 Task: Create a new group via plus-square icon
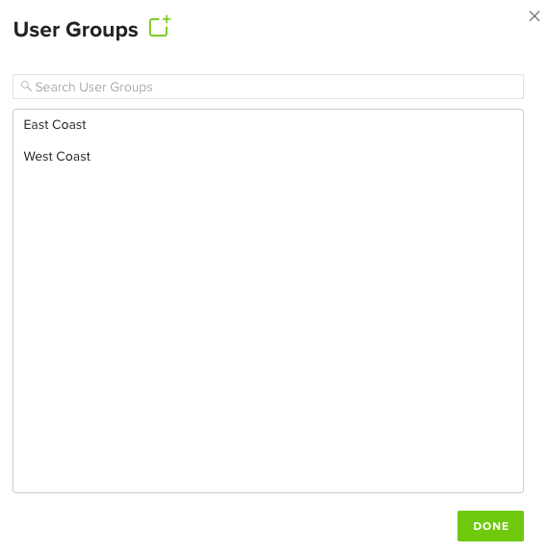pos(160,26)
